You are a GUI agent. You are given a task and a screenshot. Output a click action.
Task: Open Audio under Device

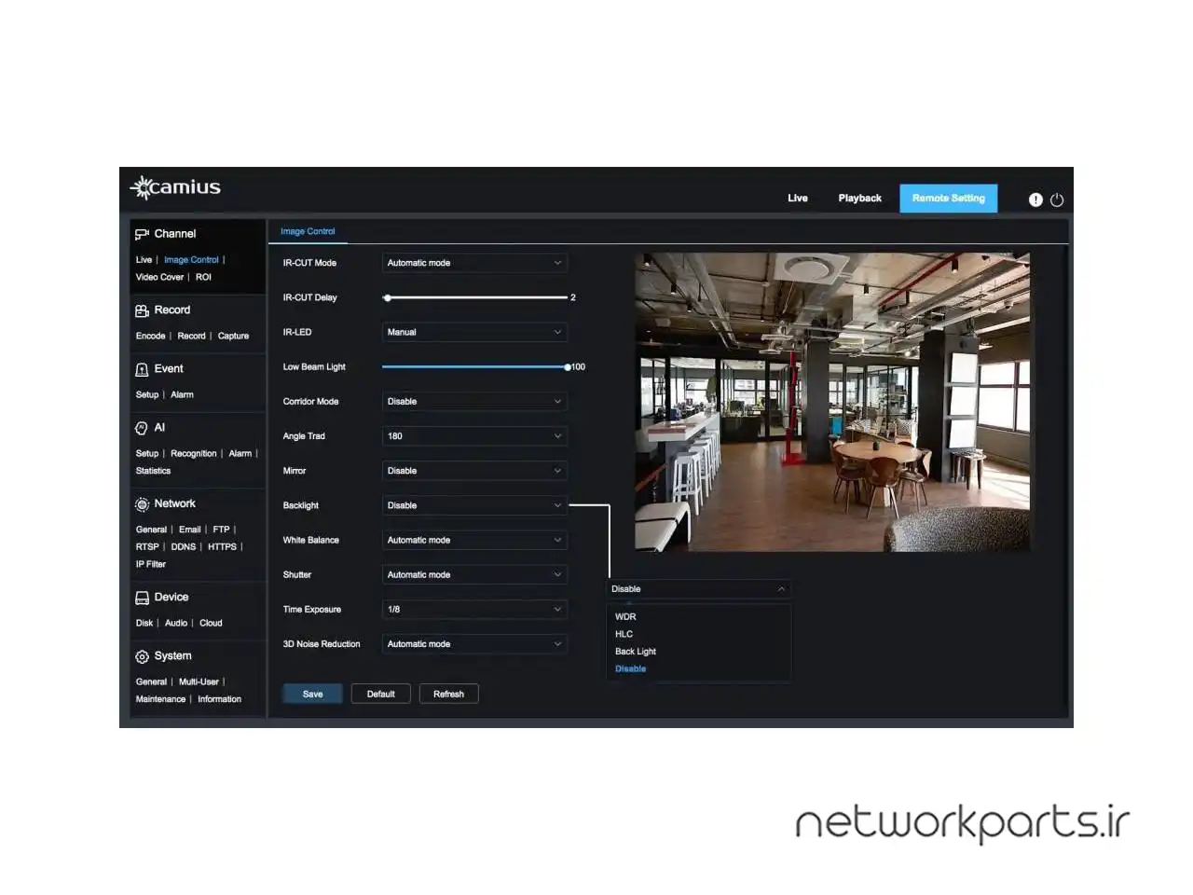tap(176, 624)
